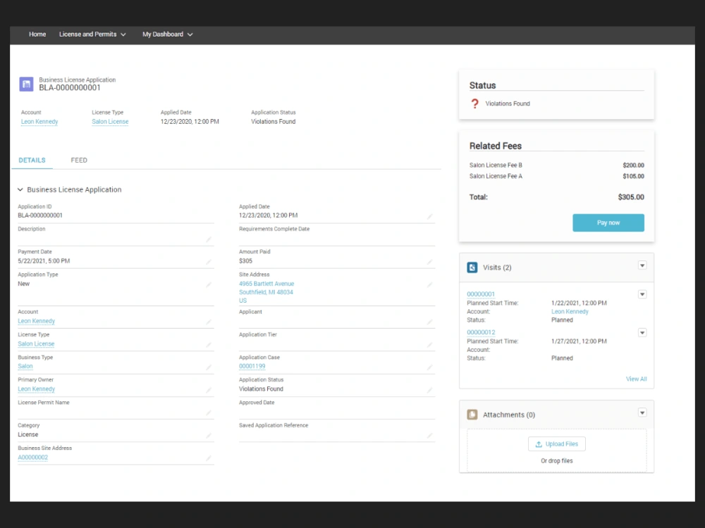Open the Visits list actions dropdown

click(x=642, y=266)
